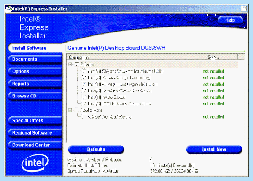253x181 pixels.
Task: Click the Drivers tree label
Action: [x=87, y=65]
